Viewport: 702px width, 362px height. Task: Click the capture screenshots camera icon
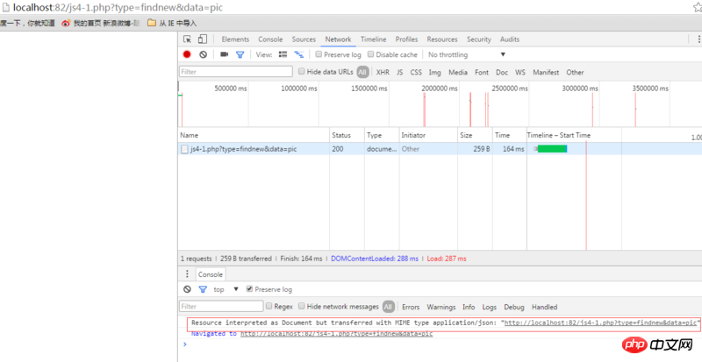[x=224, y=54]
